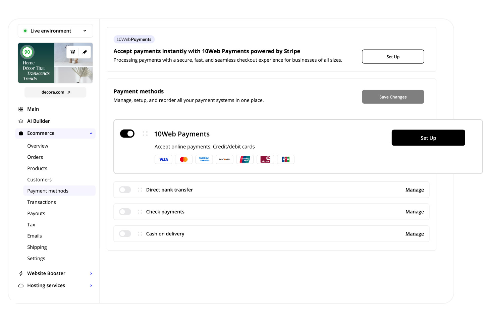The height and width of the screenshot is (322, 483).
Task: Click the Visa card icon
Action: (x=163, y=159)
